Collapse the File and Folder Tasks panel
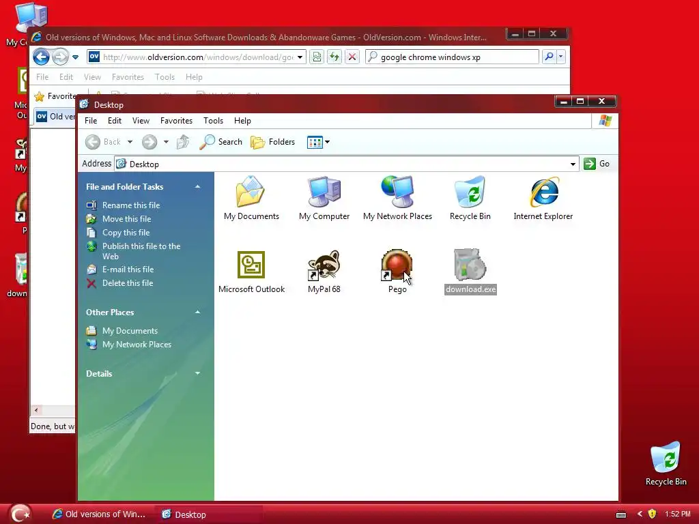Viewport: 699px width, 524px height. click(x=197, y=187)
